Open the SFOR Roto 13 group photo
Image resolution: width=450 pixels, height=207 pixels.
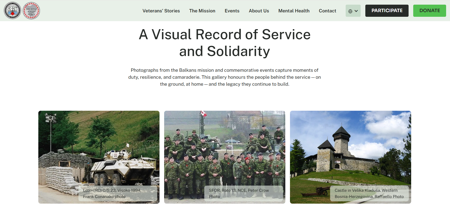click(x=225, y=157)
